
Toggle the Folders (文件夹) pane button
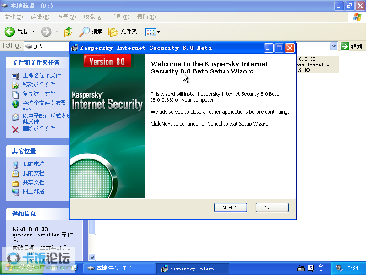tap(123, 32)
